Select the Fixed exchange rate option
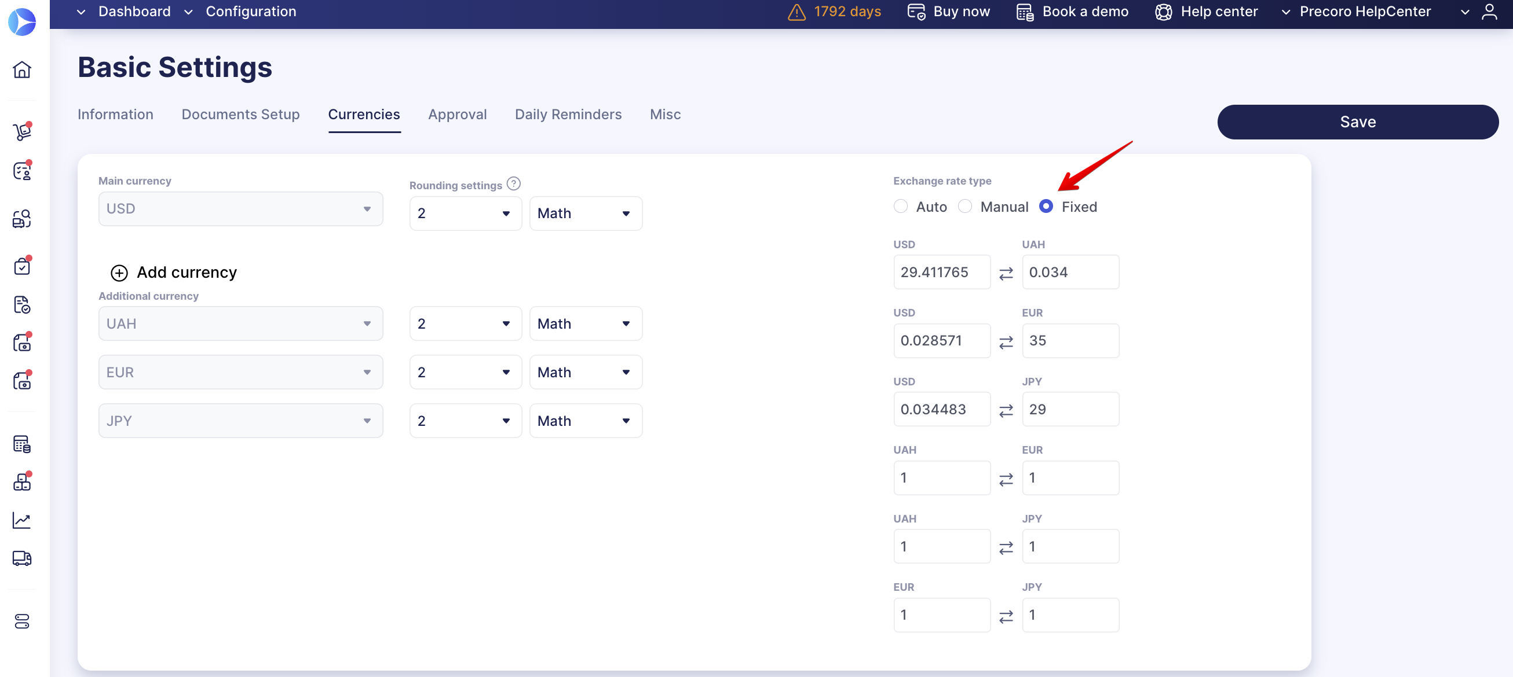The image size is (1513, 677). click(1046, 206)
